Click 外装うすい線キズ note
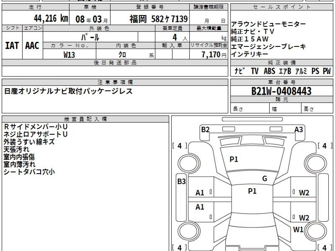The height and width of the screenshot is (251, 335). [x=29, y=142]
